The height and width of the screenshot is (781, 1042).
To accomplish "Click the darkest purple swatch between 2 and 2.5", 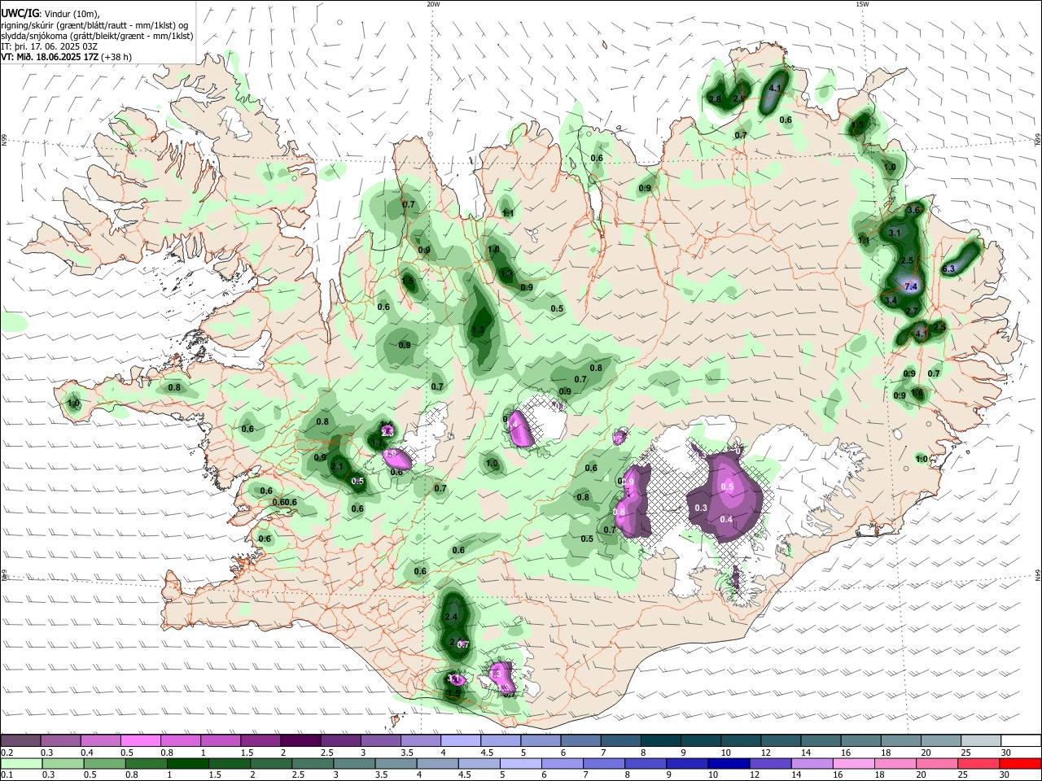I will 300,740.
